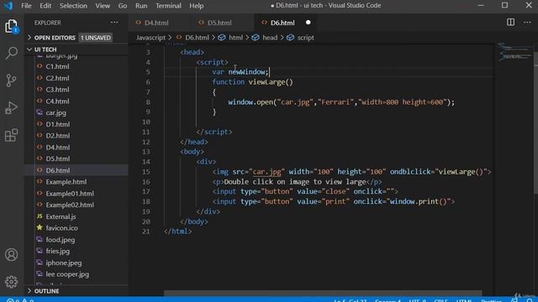Open C2.html in the file tree
This screenshot has height=302, width=538.
coord(57,78)
